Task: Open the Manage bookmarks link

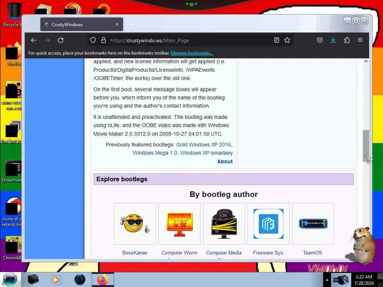Action: tap(192, 53)
